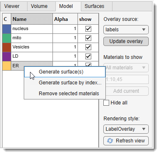
Task: Open the Rendering style LabelOverlay dropdown
Action: [126, 129]
